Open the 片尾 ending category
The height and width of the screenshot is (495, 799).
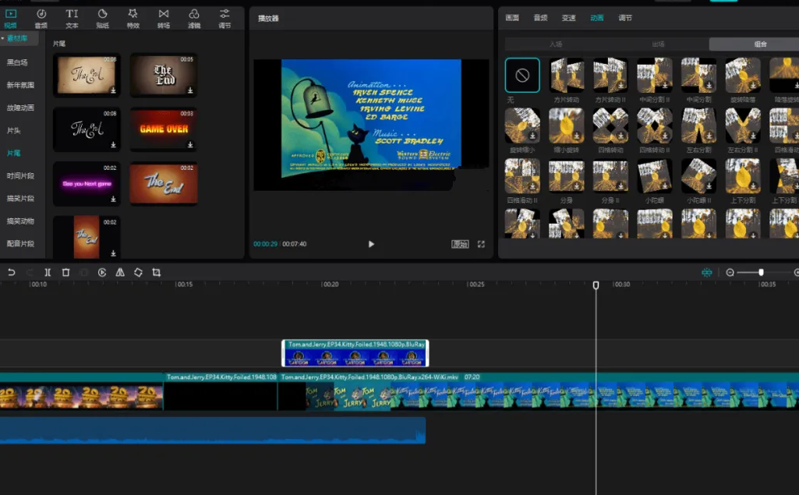[14, 153]
